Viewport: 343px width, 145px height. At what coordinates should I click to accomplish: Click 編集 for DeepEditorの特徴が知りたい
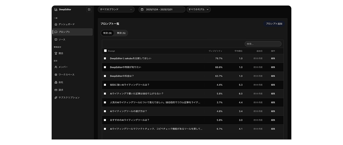[273, 67]
